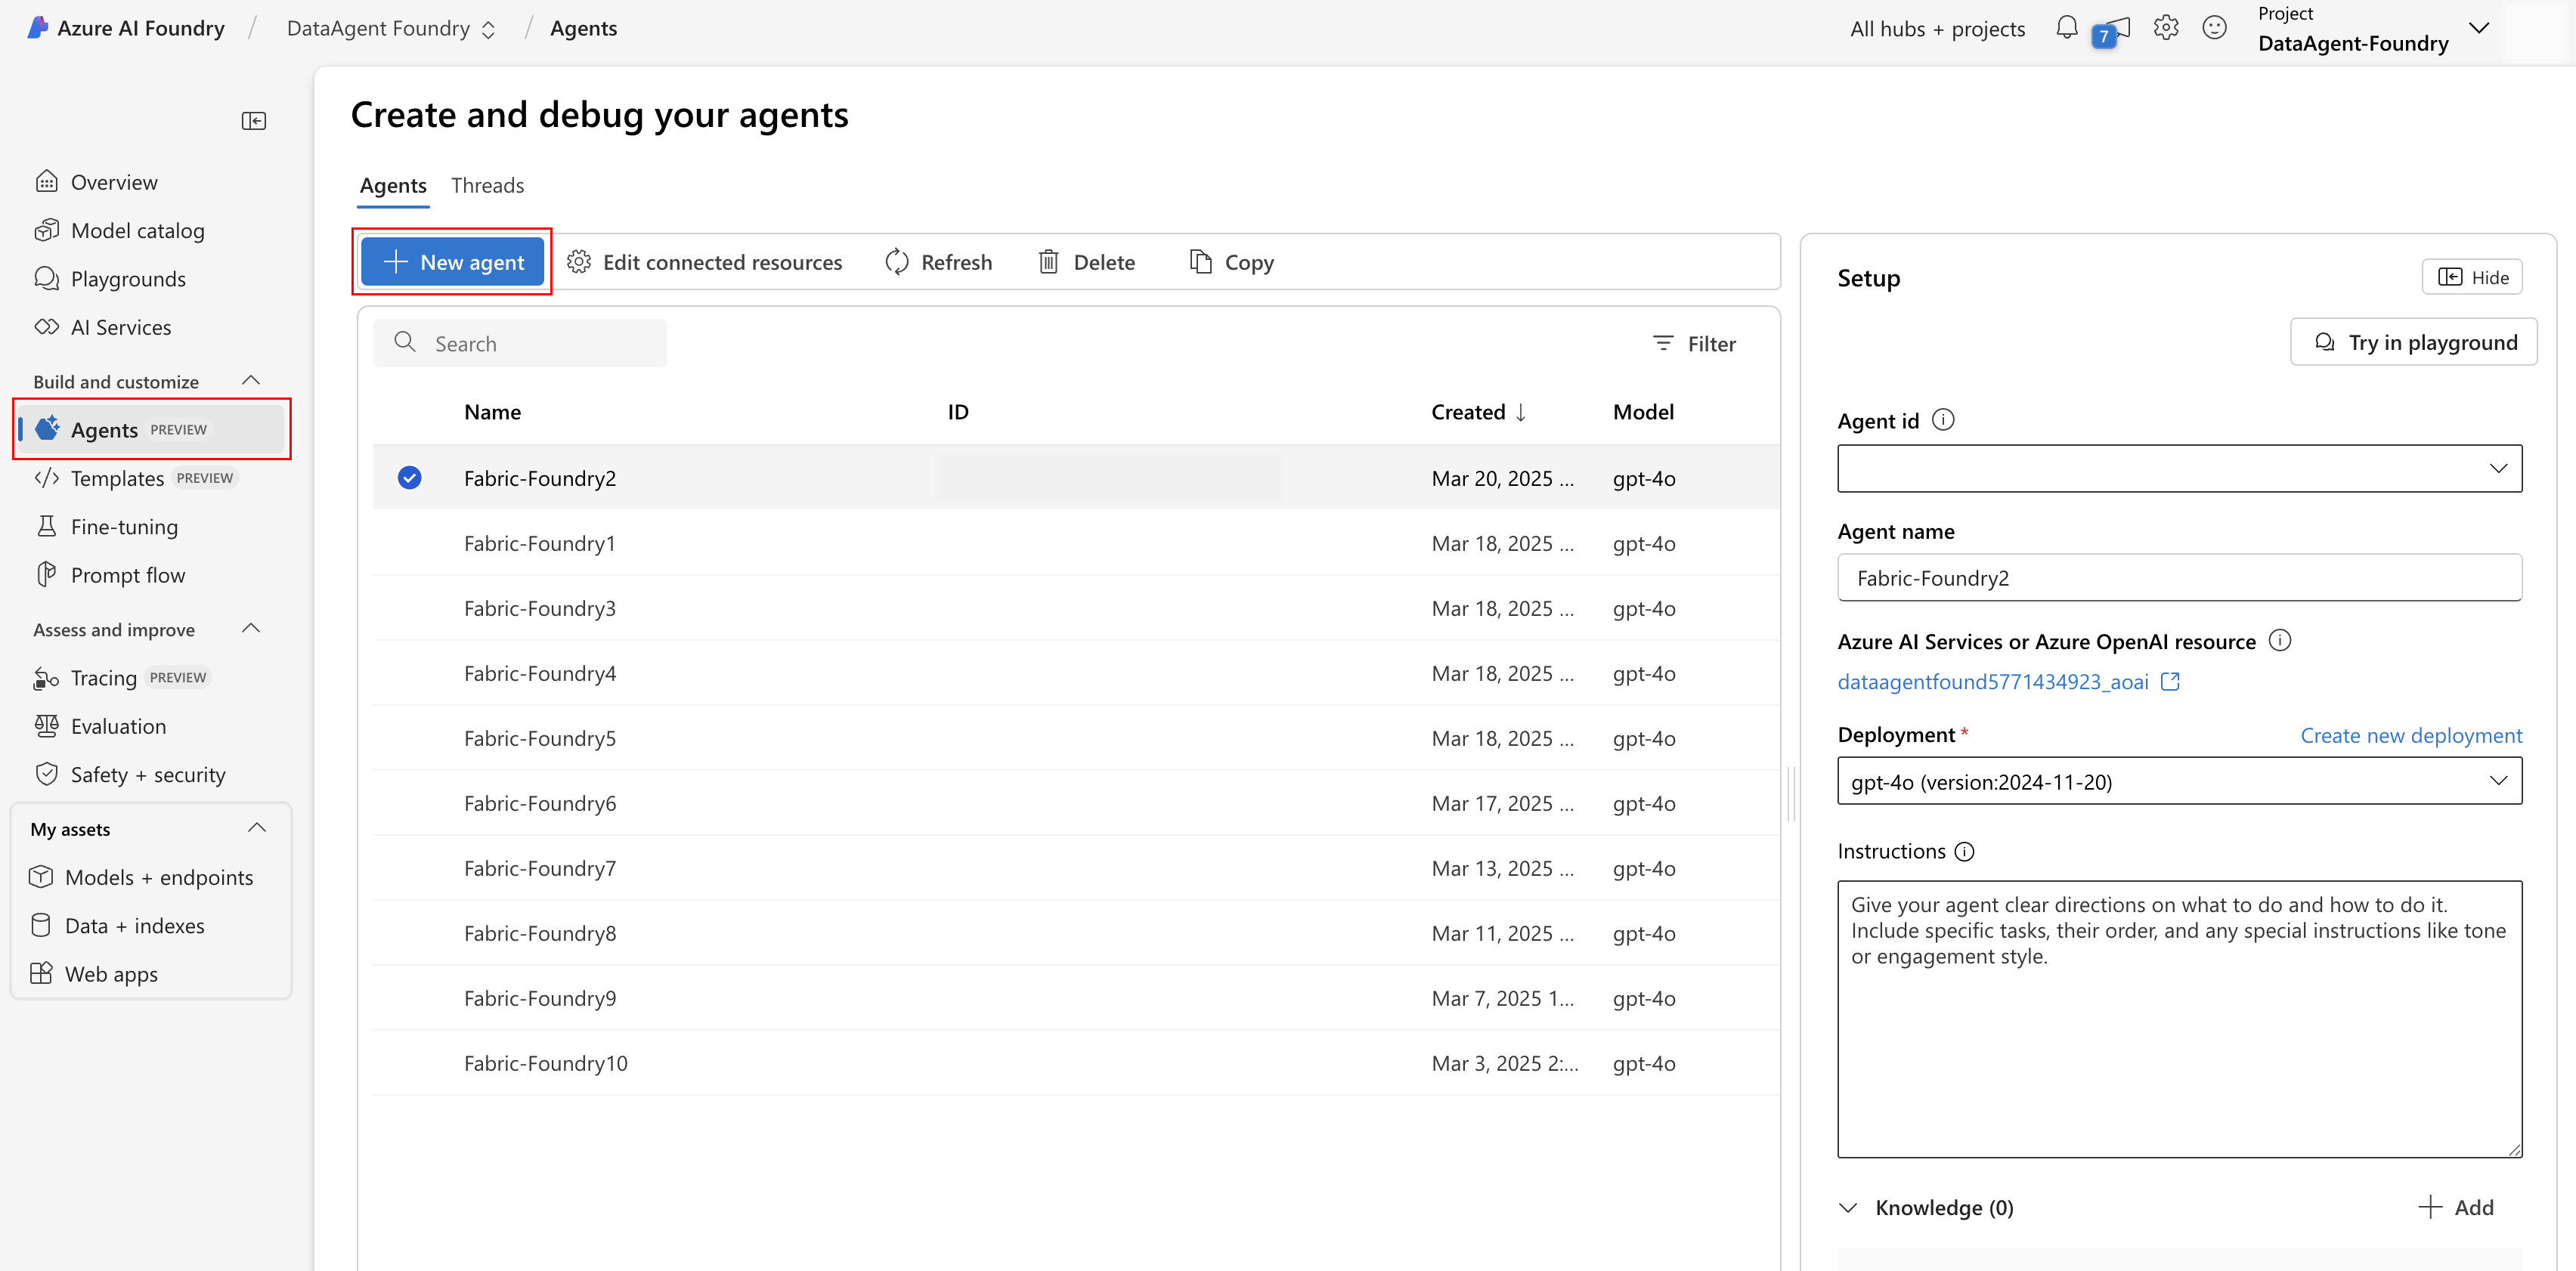Screen dimensions: 2576x1271
Task: Collapse the left navigation sidebar
Action: tap(254, 121)
